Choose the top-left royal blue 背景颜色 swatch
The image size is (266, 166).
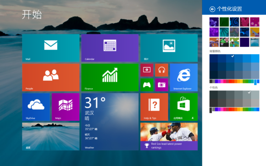214,58
